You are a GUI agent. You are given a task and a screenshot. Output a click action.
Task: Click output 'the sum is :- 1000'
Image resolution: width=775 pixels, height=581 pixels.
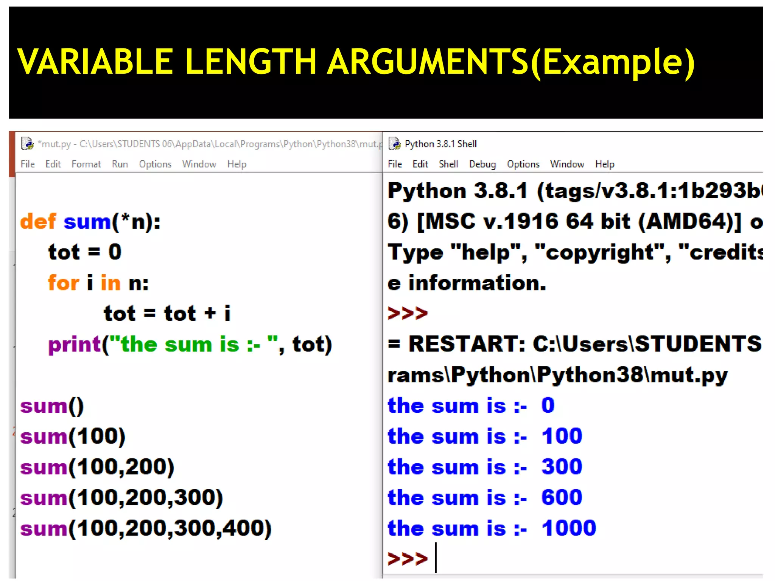[x=492, y=528]
